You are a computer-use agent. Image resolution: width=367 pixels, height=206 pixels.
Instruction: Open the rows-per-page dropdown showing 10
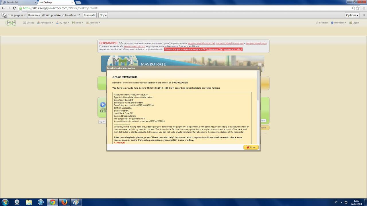pyautogui.click(x=102, y=122)
